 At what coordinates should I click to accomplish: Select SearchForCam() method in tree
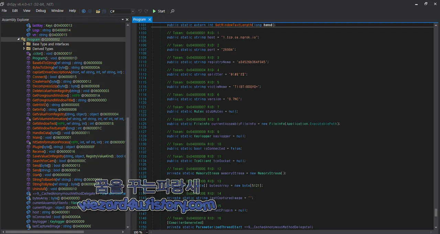pos(59,161)
